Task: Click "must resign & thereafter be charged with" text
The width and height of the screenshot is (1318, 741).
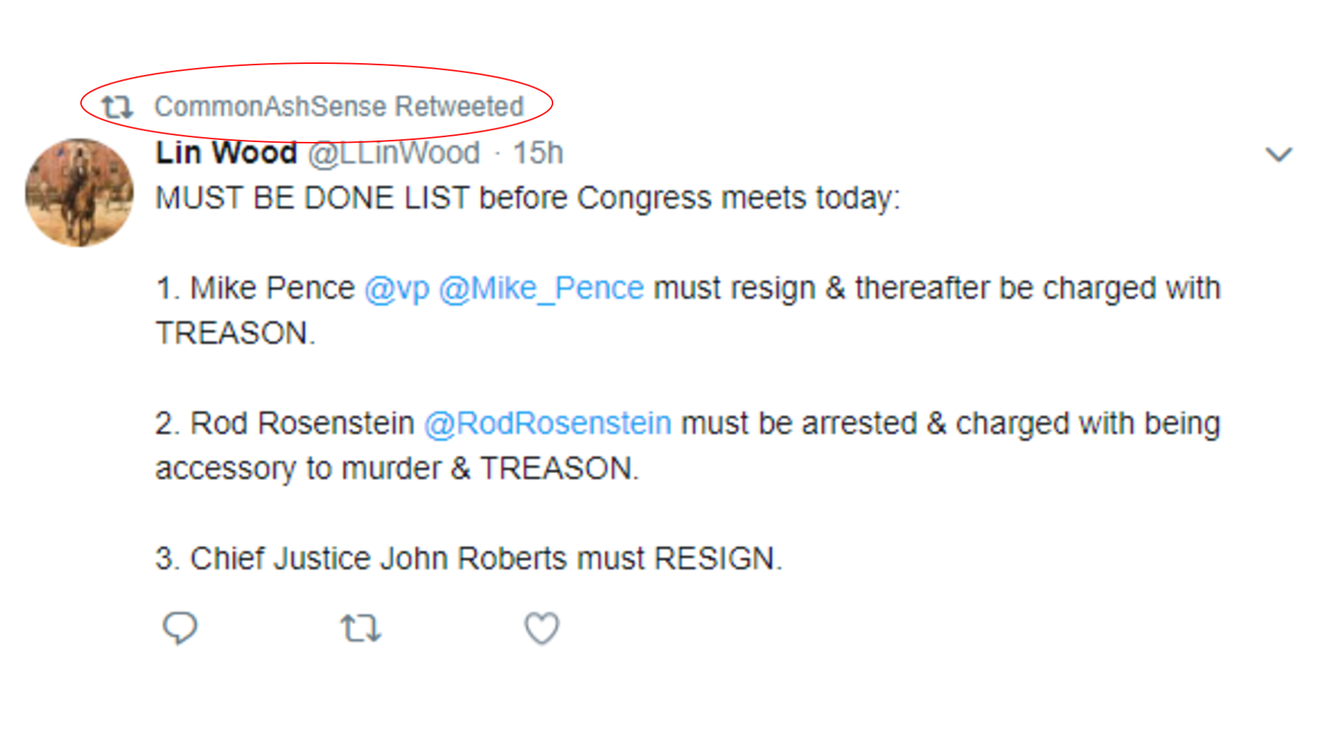Action: [936, 288]
